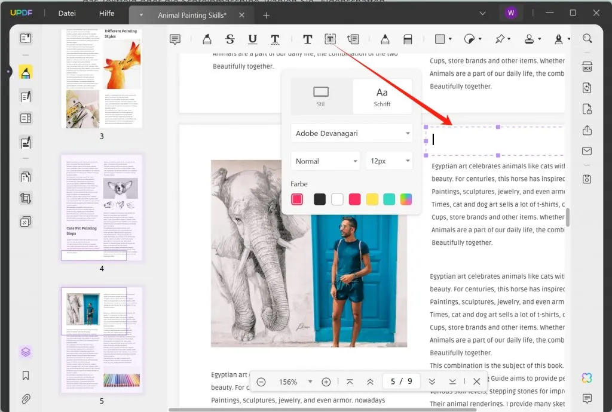This screenshot has height=412, width=612.
Task: Zoom in with the plus button
Action: 326,381
